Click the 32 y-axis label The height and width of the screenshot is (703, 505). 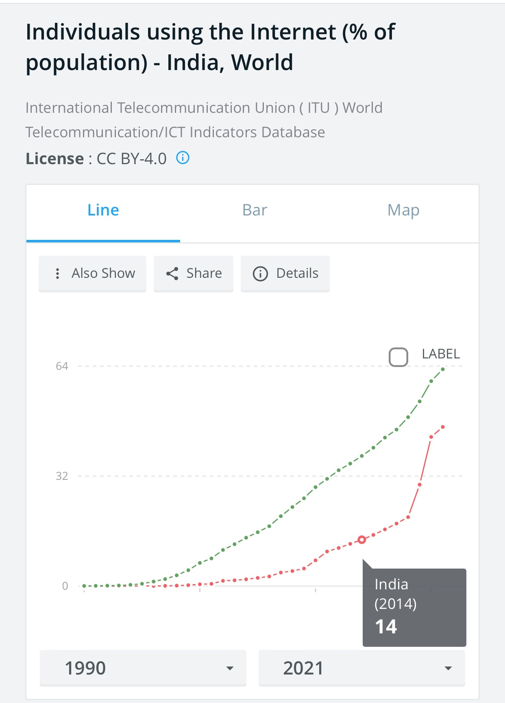click(x=62, y=476)
